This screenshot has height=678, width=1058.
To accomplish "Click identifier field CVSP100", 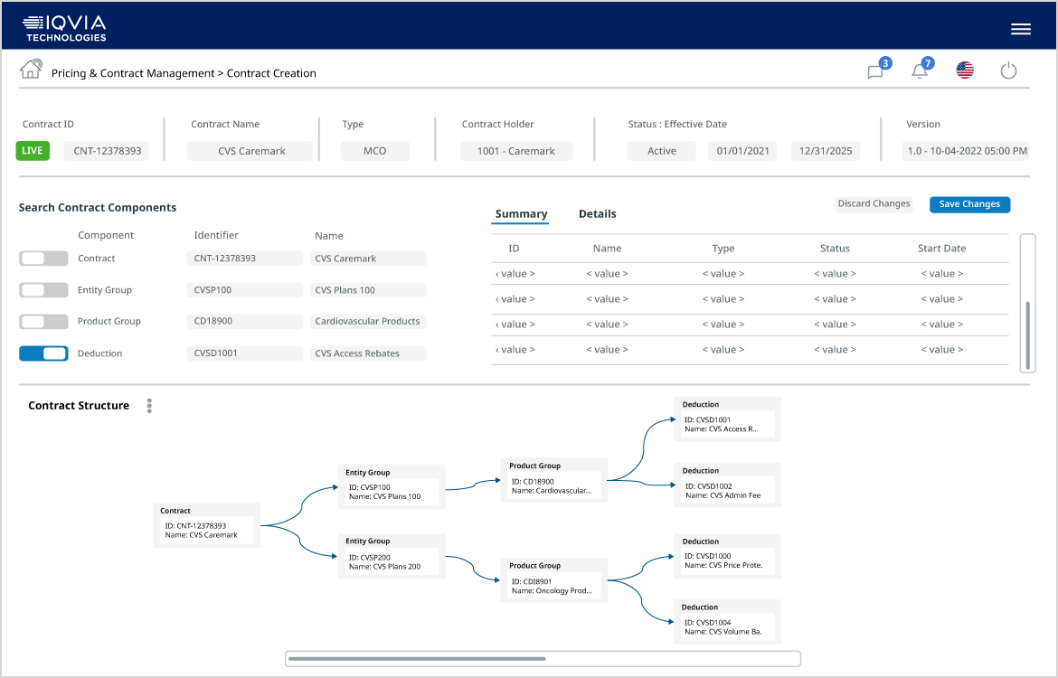I will (244, 290).
